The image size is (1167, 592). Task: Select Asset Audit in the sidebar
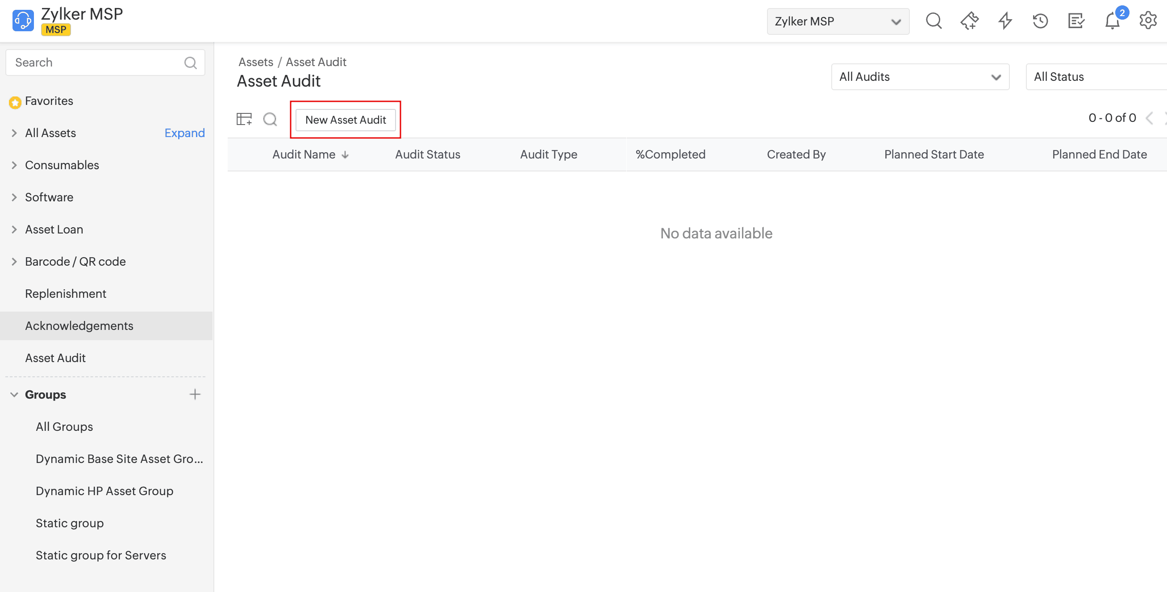point(55,358)
